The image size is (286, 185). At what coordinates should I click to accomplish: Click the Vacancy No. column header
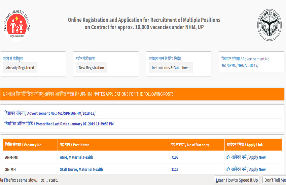tap(24, 145)
